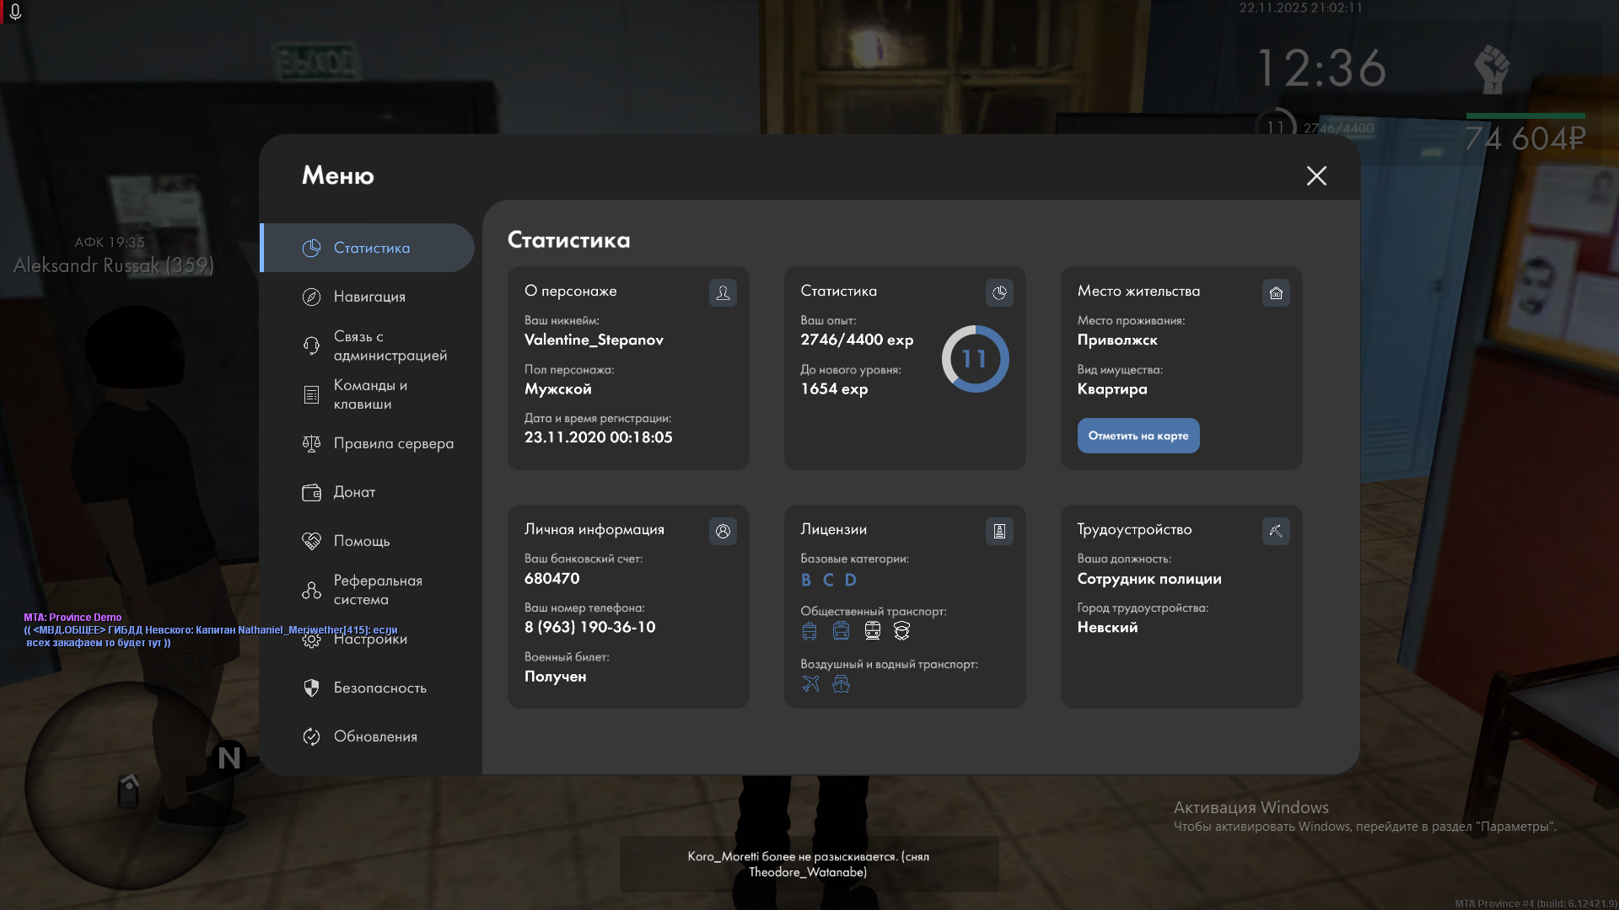Go to the Безопасность section
The image size is (1619, 910).
(379, 688)
